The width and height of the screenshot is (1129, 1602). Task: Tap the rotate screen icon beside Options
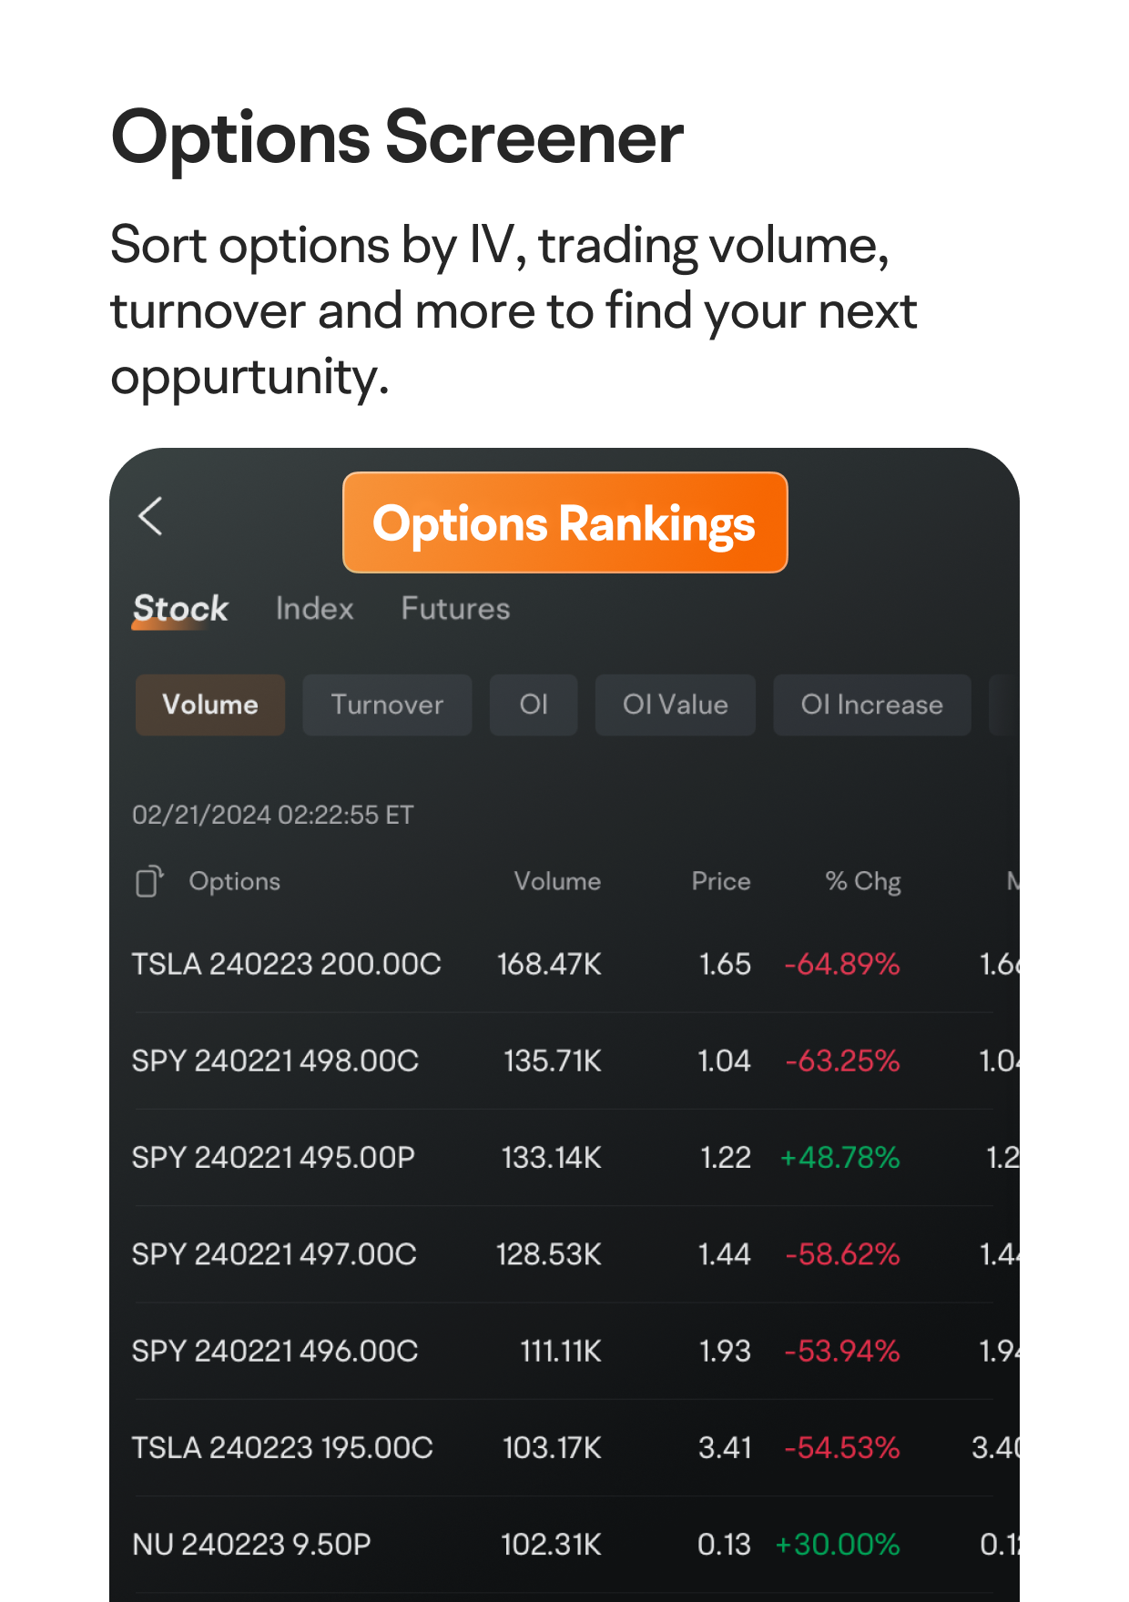pyautogui.click(x=149, y=881)
